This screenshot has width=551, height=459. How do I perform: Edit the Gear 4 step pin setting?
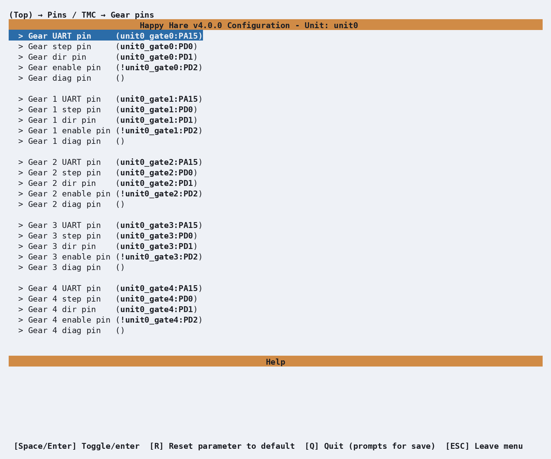108,299
